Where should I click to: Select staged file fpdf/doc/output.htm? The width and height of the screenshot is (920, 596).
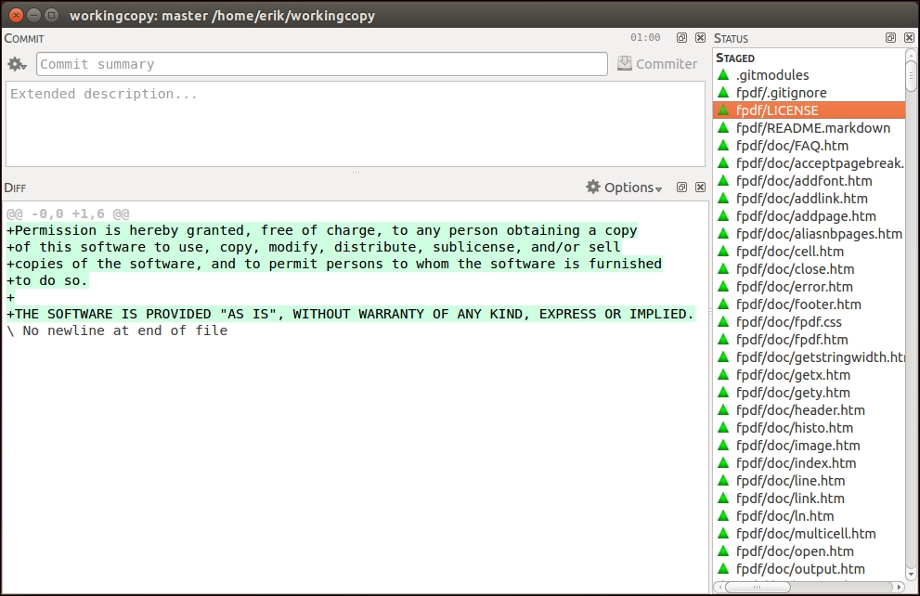point(810,568)
